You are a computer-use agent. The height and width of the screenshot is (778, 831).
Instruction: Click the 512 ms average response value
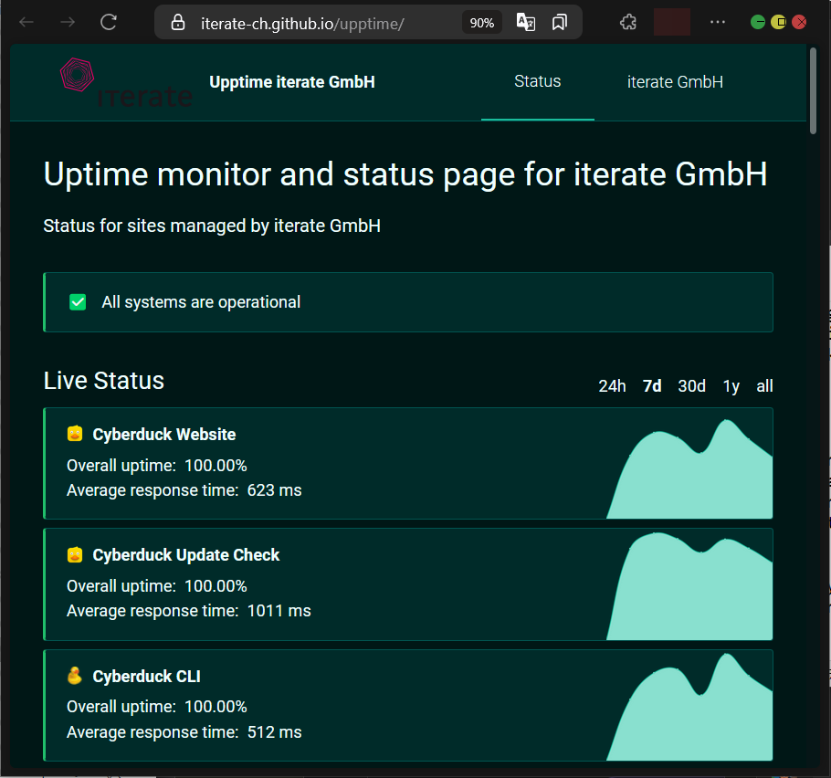275,732
